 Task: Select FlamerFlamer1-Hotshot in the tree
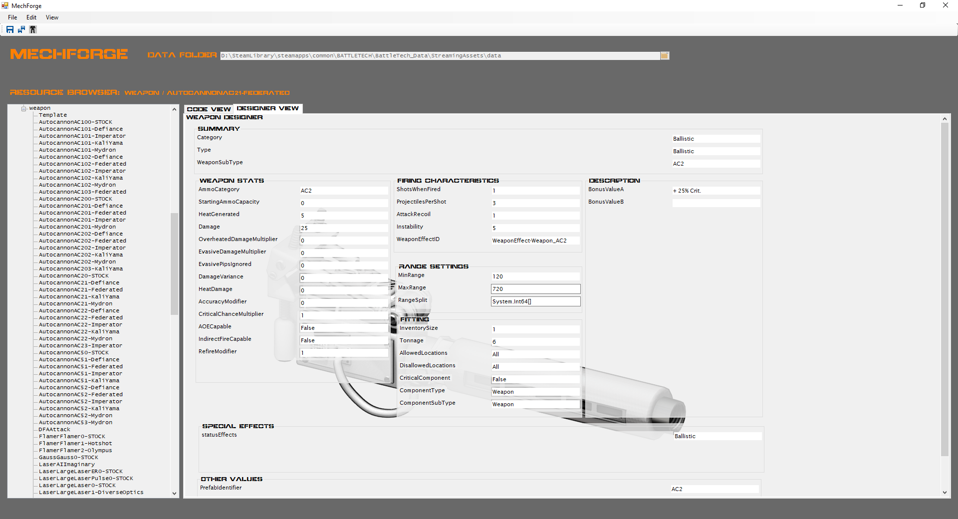click(x=75, y=444)
